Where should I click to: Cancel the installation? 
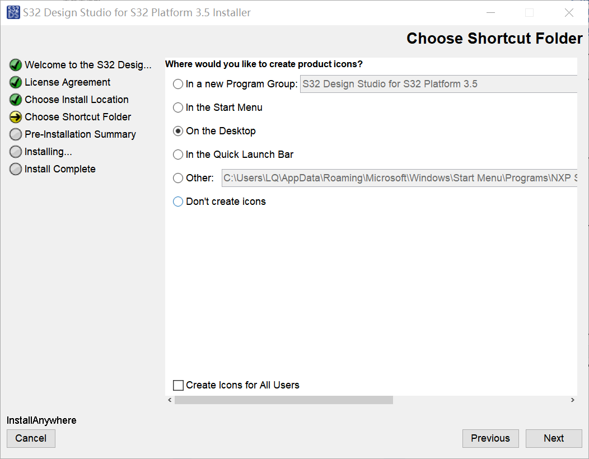point(31,438)
